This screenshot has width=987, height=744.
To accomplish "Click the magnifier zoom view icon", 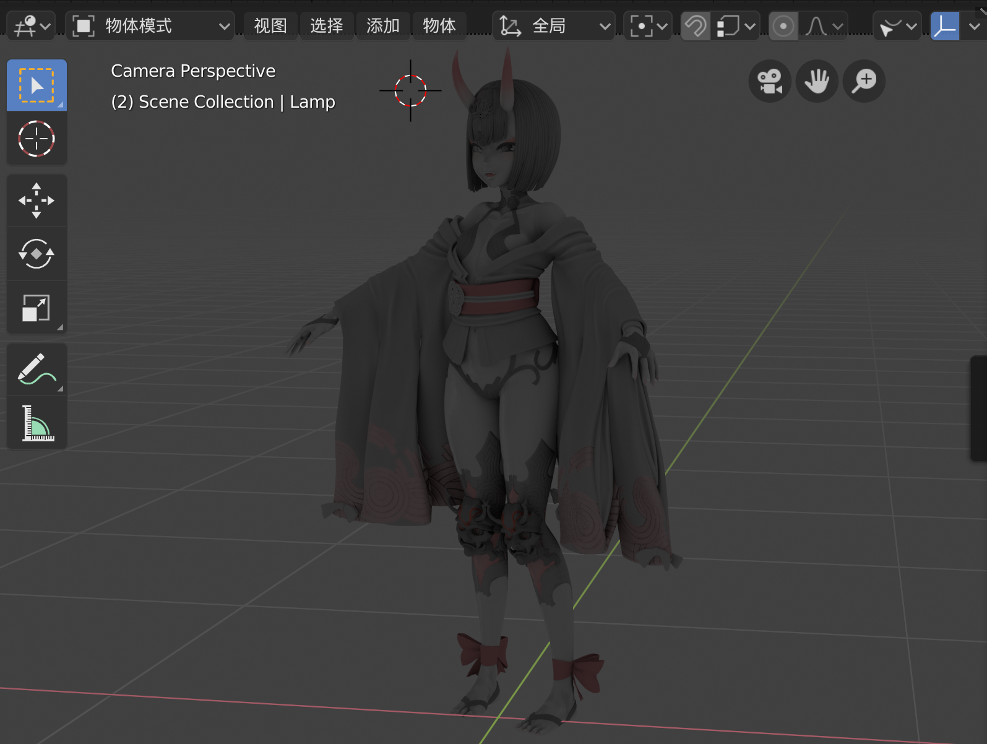I will point(864,81).
